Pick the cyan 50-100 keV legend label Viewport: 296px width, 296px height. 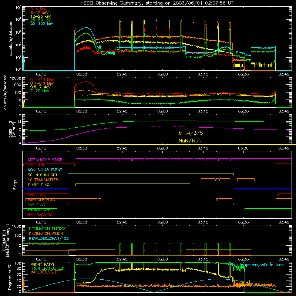click(x=42, y=24)
